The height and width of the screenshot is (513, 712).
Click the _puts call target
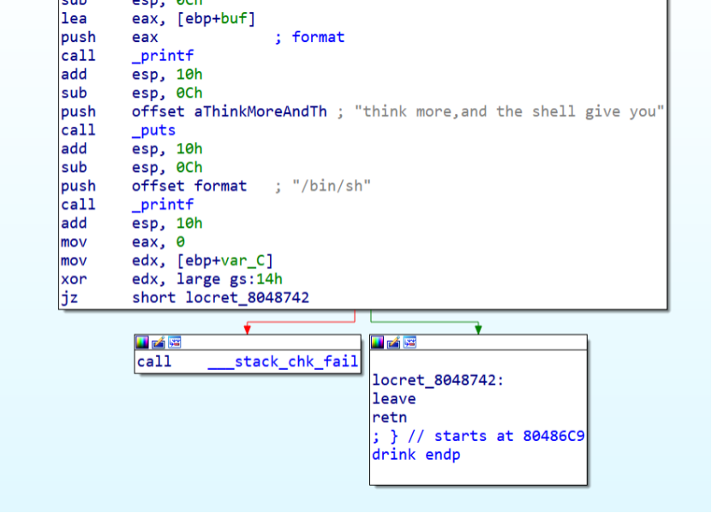153,130
